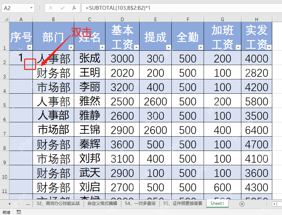Select basic salary cell 3100
Viewport: 282px width, 215px height.
click(122, 158)
